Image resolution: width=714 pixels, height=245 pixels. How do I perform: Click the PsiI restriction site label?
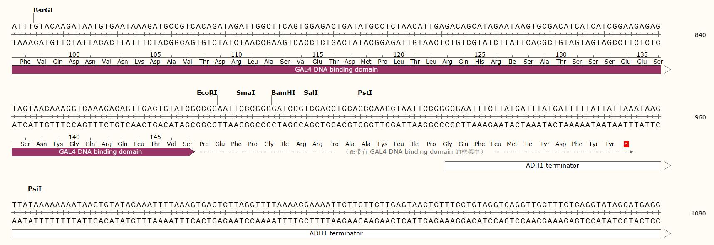point(35,189)
